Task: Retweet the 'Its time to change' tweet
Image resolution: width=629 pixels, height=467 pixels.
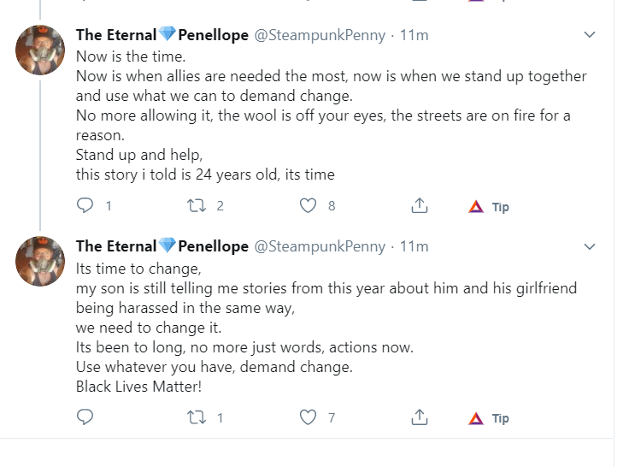Action: coord(197,417)
